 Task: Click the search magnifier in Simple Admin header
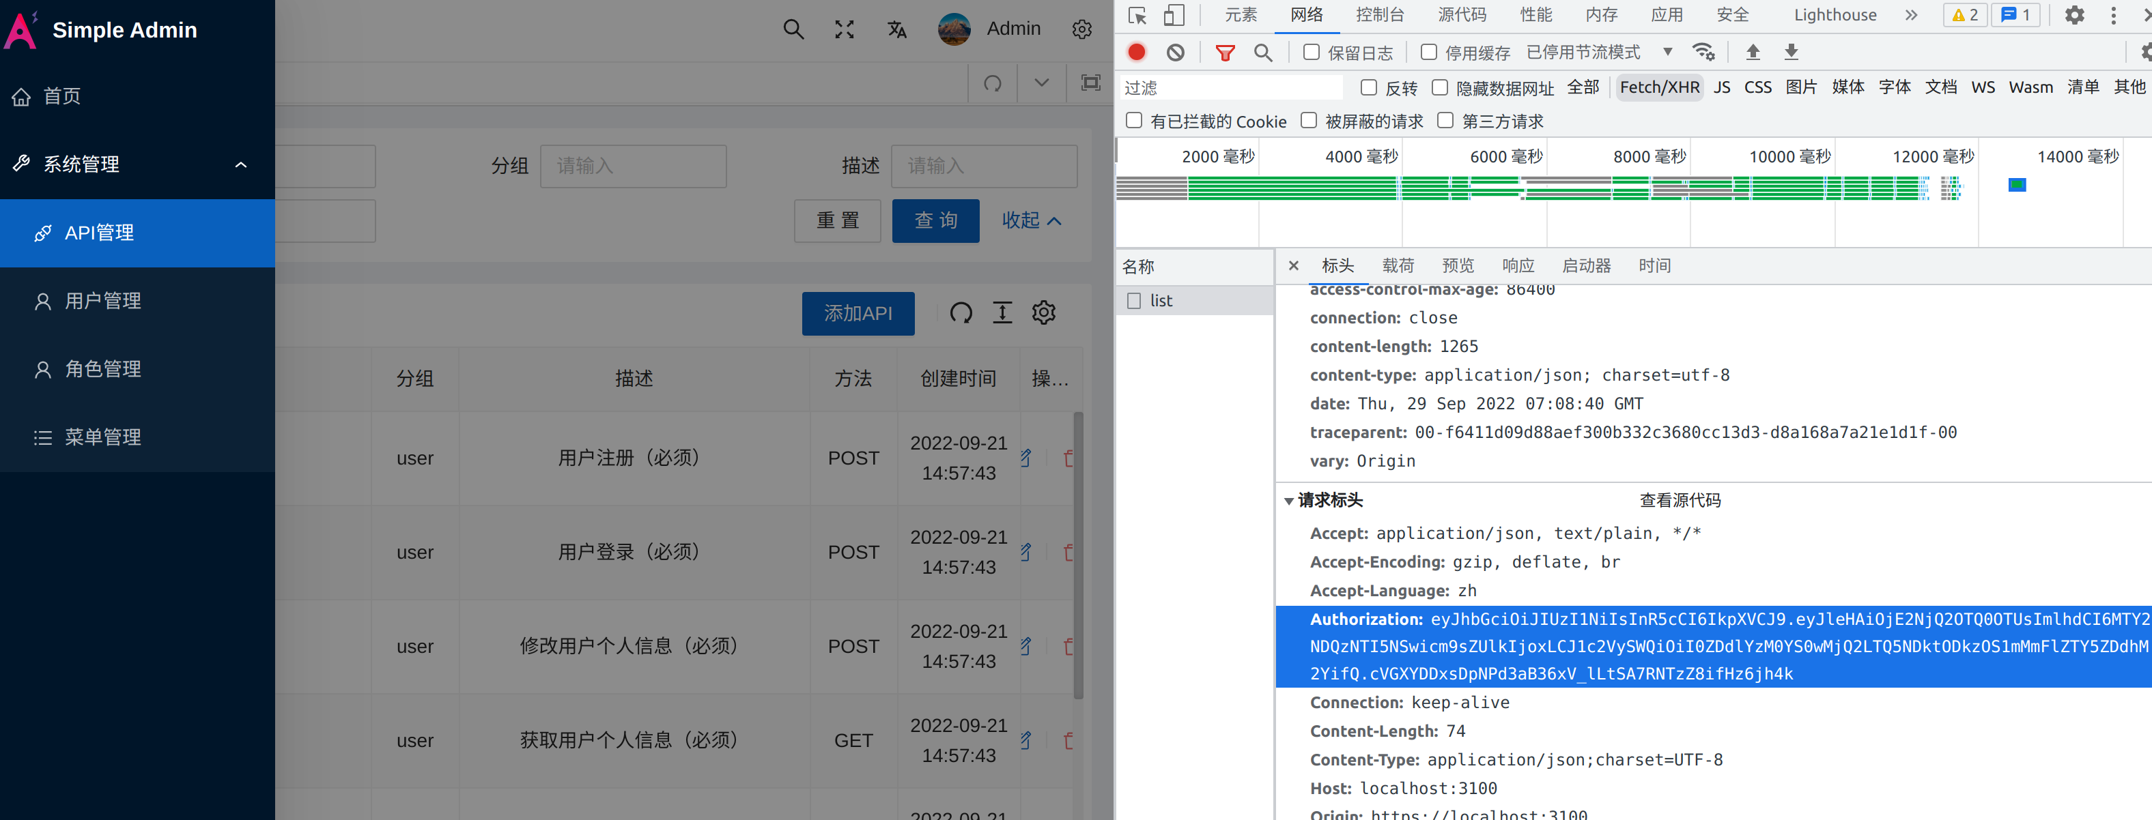[x=793, y=29]
